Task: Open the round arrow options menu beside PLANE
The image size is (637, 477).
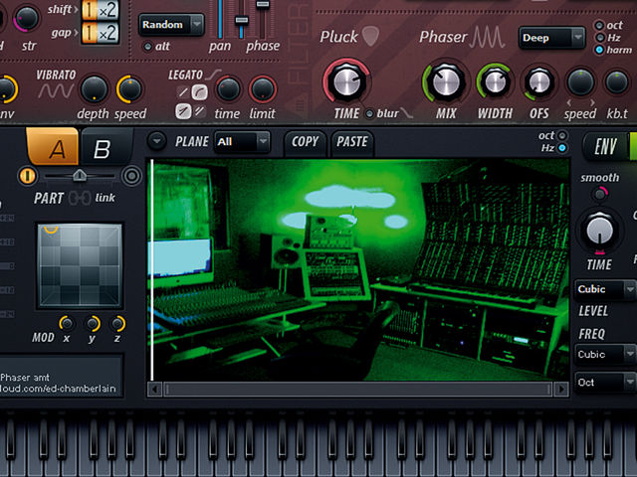Action: tap(157, 141)
